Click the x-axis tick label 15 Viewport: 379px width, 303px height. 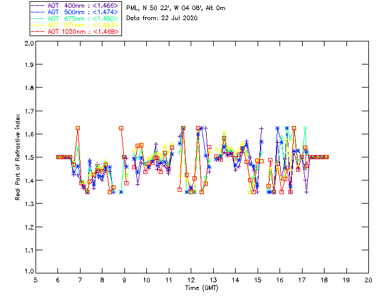(x=258, y=280)
